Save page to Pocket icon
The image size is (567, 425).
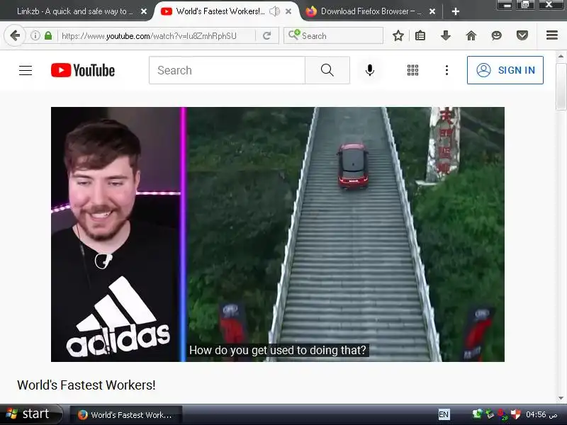pyautogui.click(x=522, y=35)
